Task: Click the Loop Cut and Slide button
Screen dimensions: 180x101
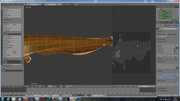Action: click(x=12, y=45)
